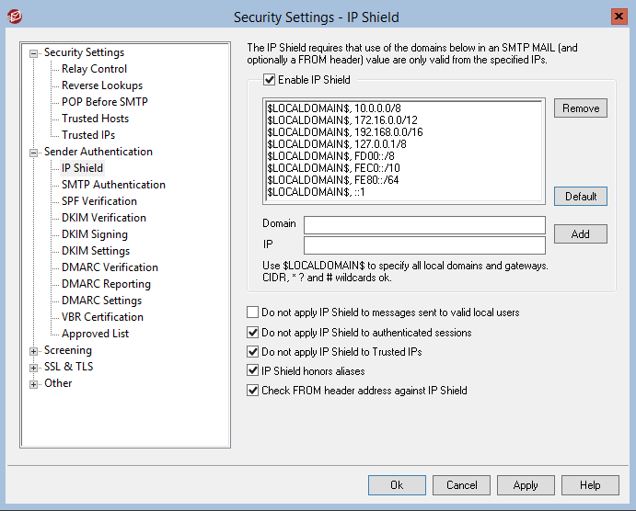Click the MDaemon app icon in title bar

(15, 17)
